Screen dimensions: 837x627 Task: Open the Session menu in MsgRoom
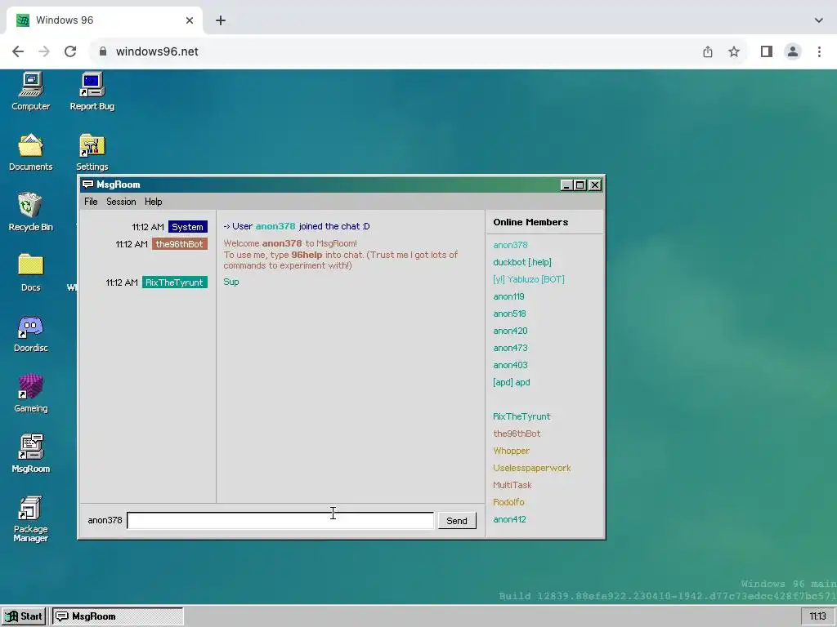[121, 202]
